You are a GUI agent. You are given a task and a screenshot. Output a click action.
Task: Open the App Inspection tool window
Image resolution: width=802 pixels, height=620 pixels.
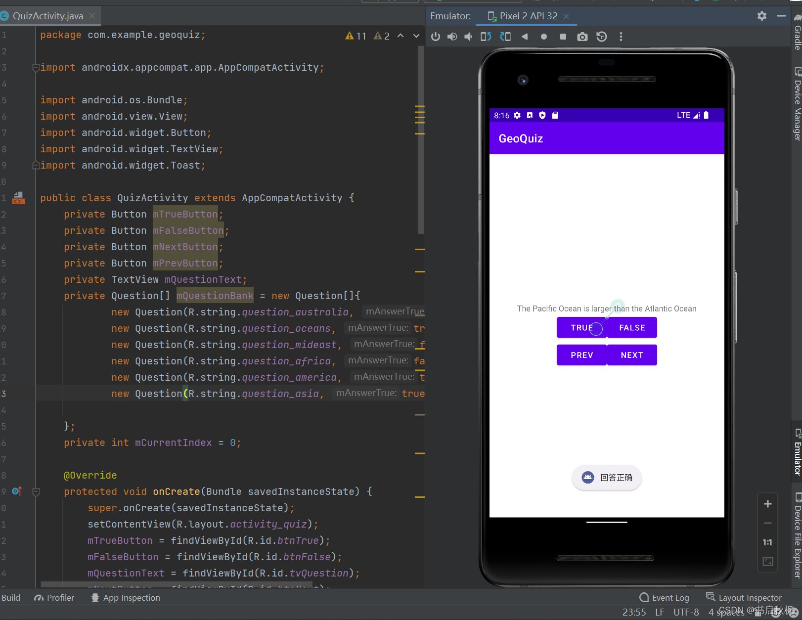[x=126, y=598]
